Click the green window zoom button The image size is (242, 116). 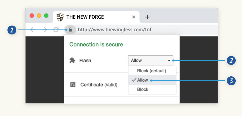pos(46,16)
